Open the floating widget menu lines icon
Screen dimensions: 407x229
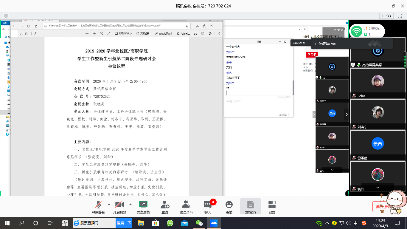(335, 30)
